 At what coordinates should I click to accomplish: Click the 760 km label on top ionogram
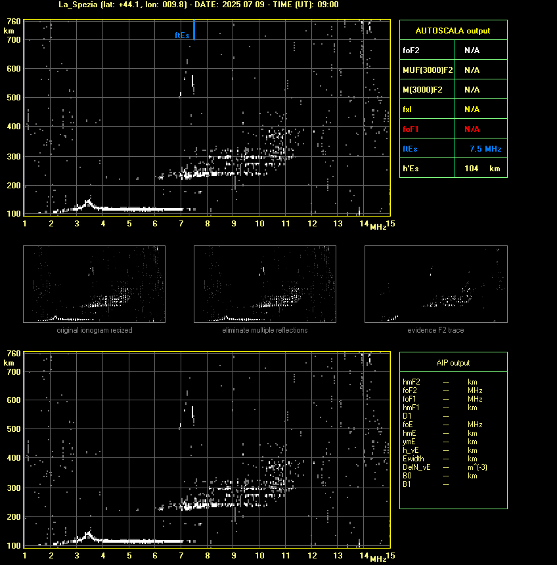pyautogui.click(x=14, y=22)
